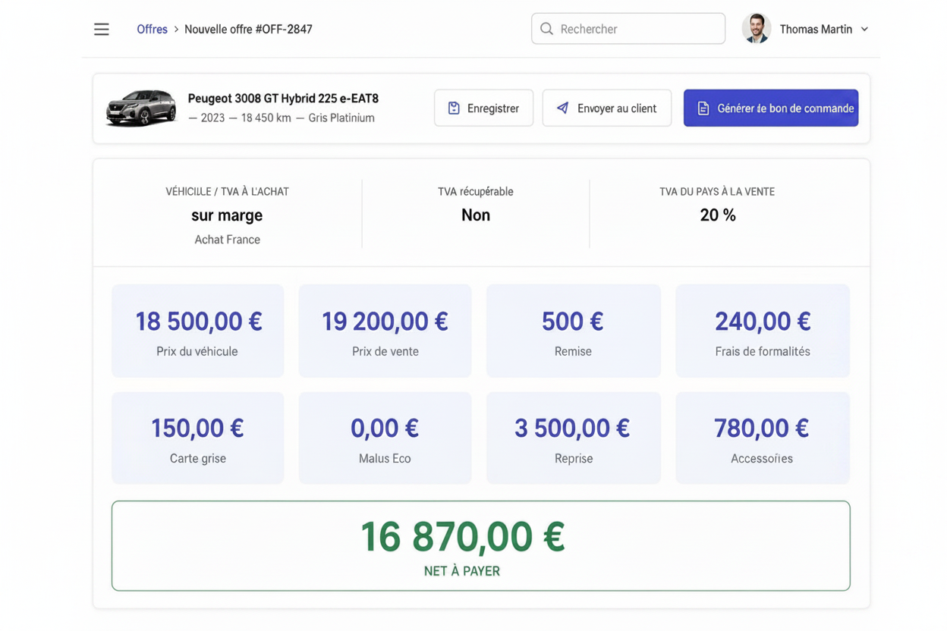This screenshot has height=631, width=947.
Task: Select the Prix de vente card
Action: coord(385,331)
